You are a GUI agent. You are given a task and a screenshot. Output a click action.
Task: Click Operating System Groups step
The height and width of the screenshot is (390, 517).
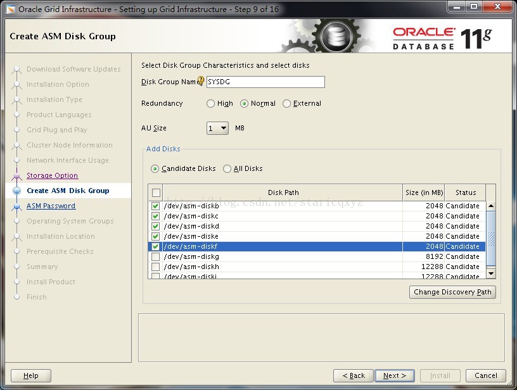pyautogui.click(x=70, y=221)
